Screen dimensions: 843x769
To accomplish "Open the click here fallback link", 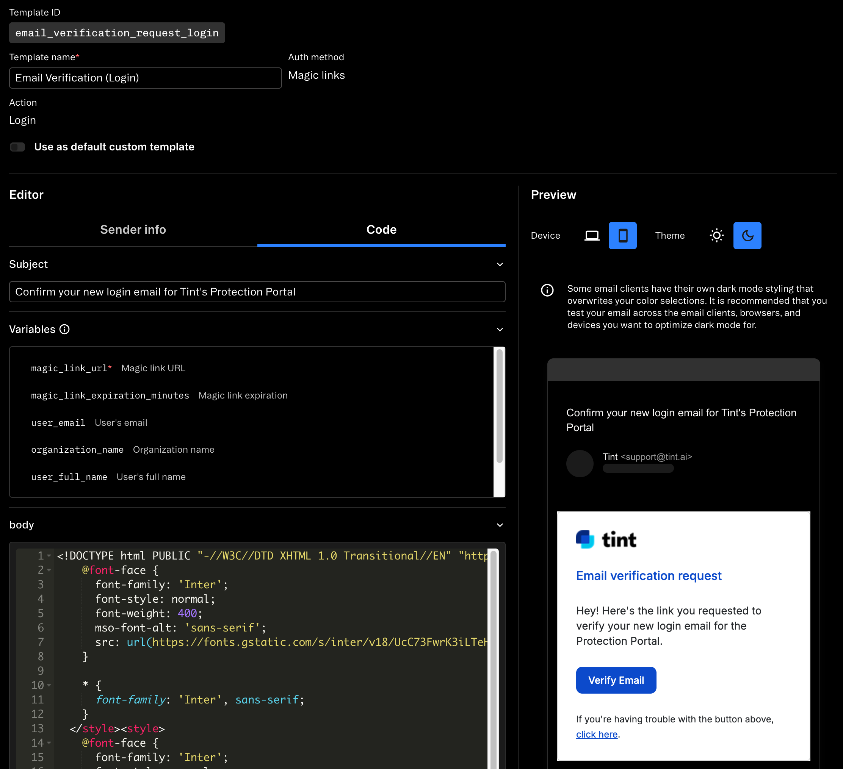I will click(596, 734).
